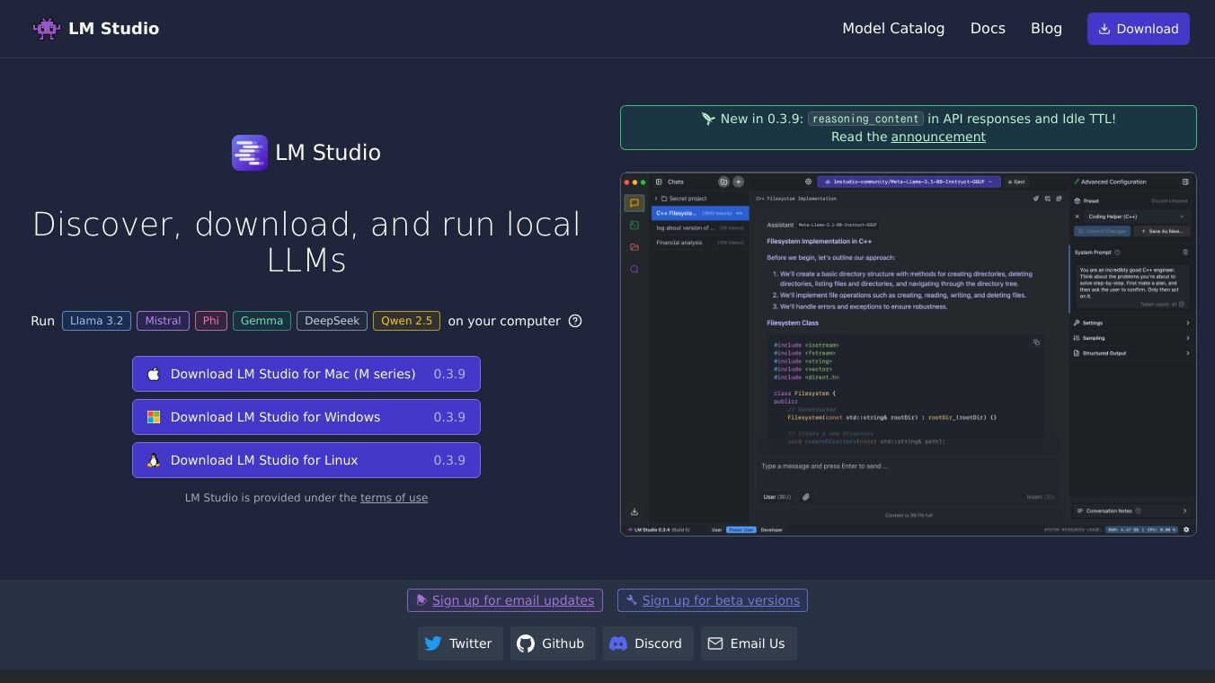
Task: Select the DeepSeek model tag
Action: tap(332, 321)
